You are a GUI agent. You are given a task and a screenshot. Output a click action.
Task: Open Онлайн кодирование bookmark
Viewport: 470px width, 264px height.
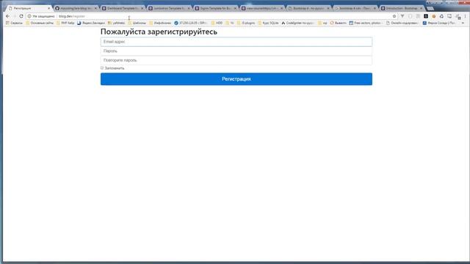(402, 23)
